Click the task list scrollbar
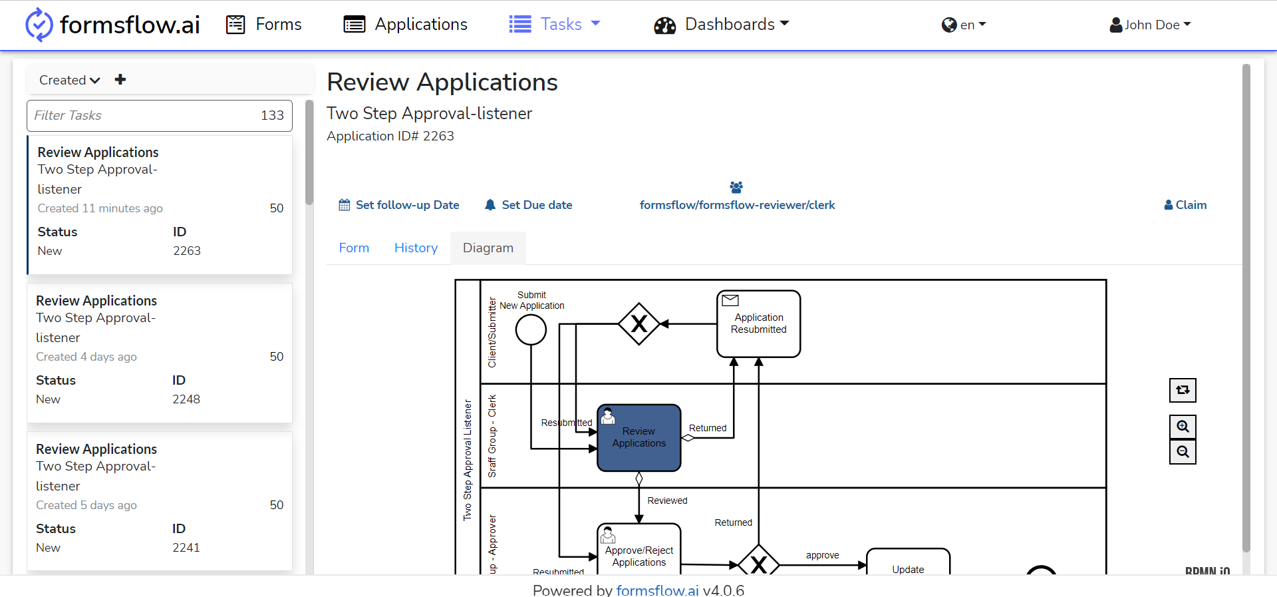The image size is (1277, 597). pyautogui.click(x=309, y=153)
